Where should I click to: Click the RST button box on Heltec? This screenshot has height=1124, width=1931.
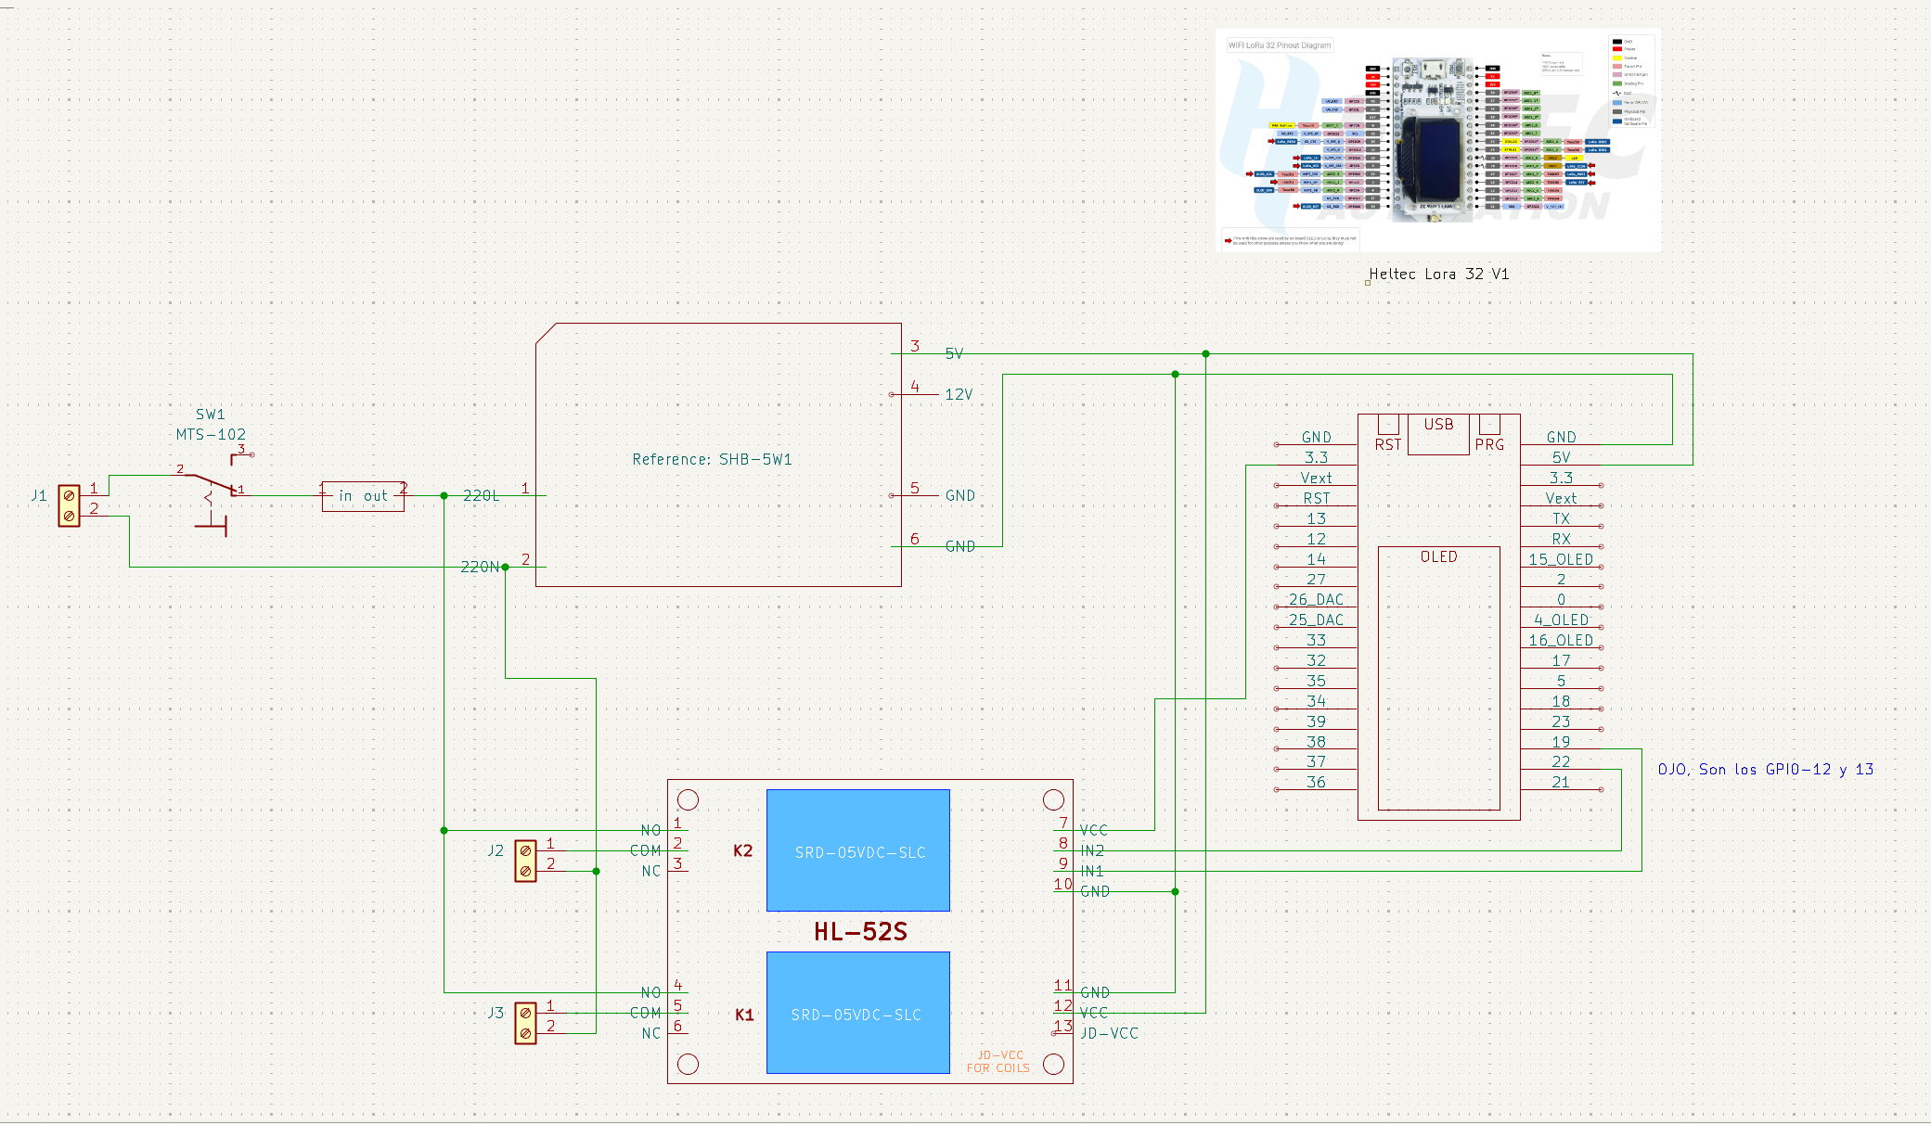1388,424
